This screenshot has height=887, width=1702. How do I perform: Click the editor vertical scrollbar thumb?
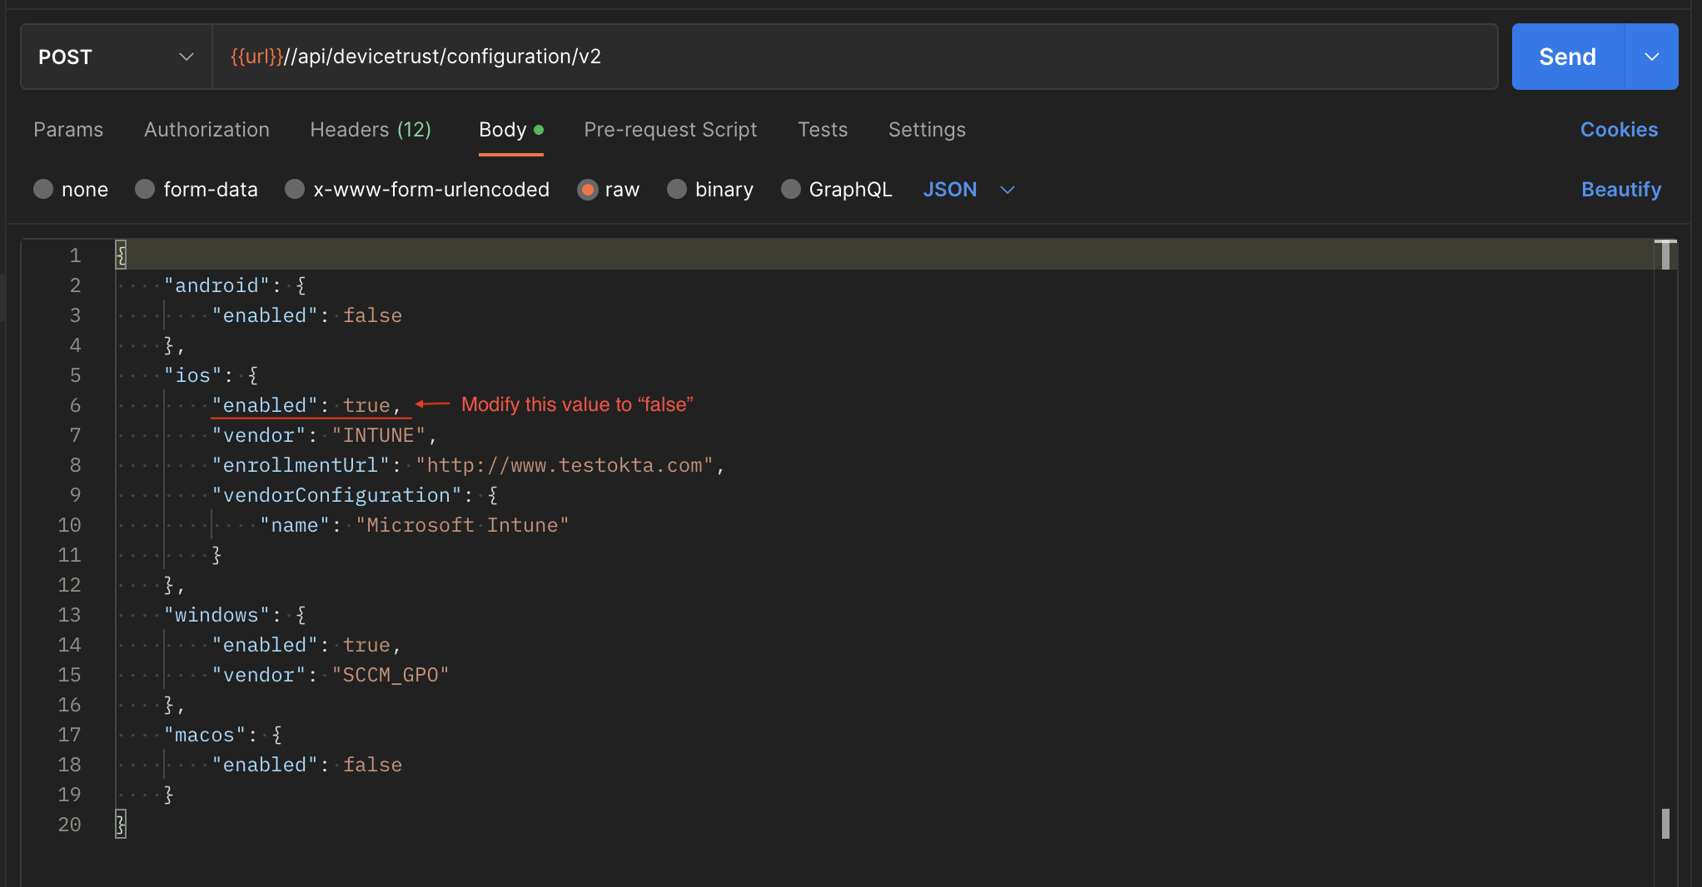coord(1665,824)
